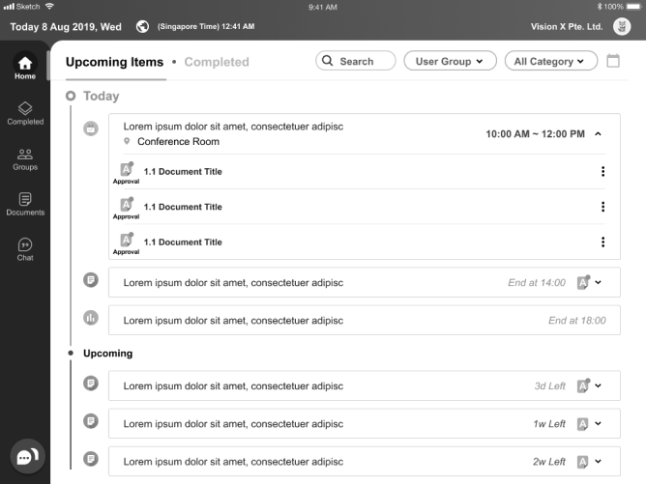
Task: Open options menu for third document row
Action: (x=602, y=242)
